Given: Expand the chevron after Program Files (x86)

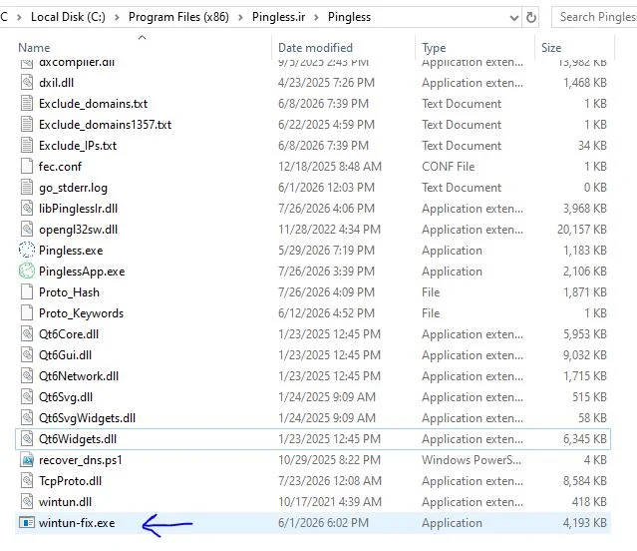Looking at the screenshot, I should (x=240, y=18).
